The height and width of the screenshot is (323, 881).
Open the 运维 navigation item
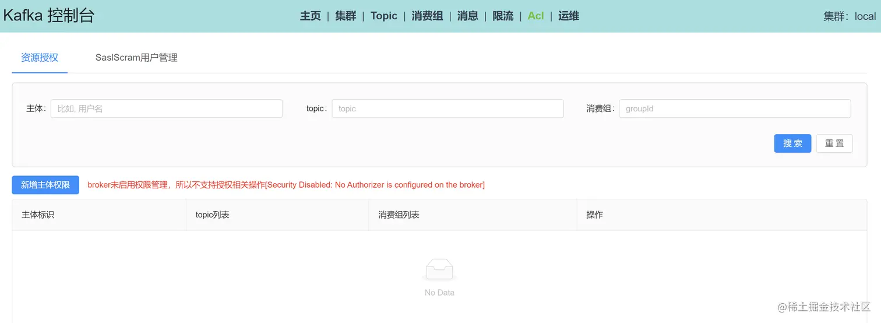click(x=569, y=16)
